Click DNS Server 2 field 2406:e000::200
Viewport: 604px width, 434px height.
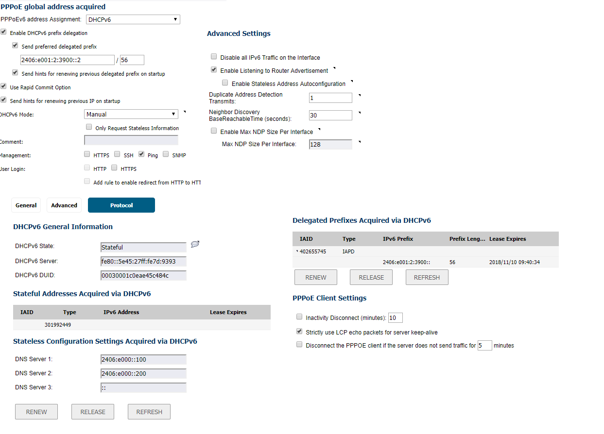click(x=143, y=373)
